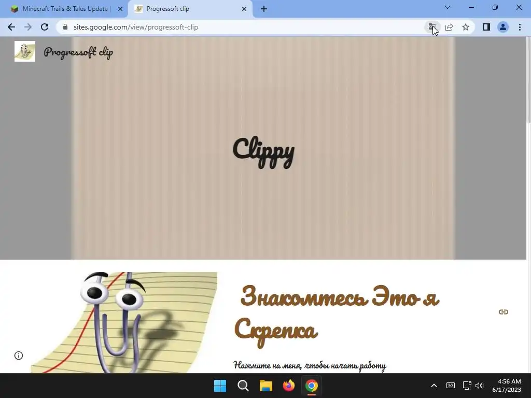Close the Progressoft clip tab

coord(244,9)
